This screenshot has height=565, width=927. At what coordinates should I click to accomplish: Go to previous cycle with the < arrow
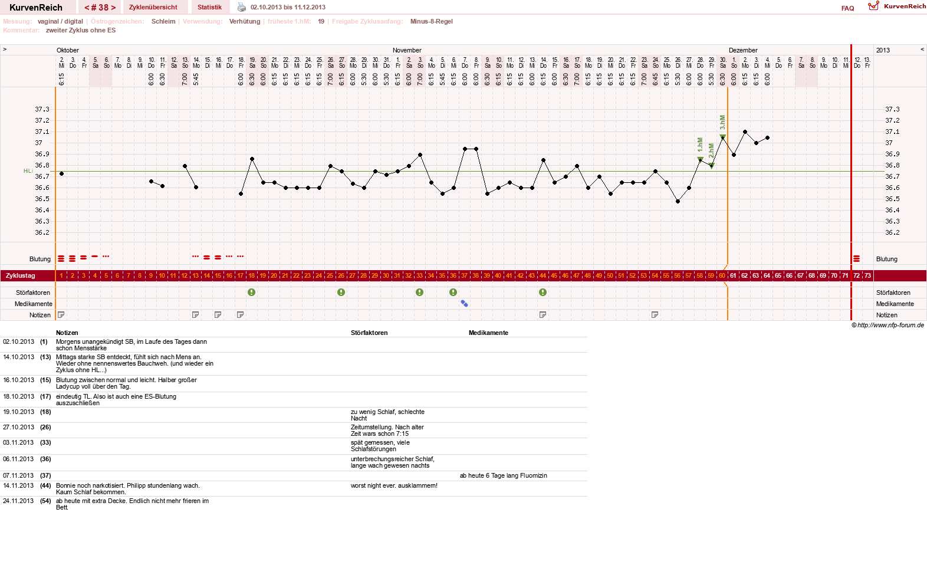(x=87, y=8)
